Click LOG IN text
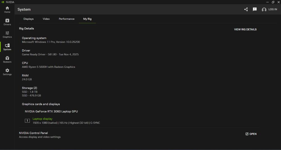The width and height of the screenshot is (281, 150). pyautogui.click(x=273, y=9)
